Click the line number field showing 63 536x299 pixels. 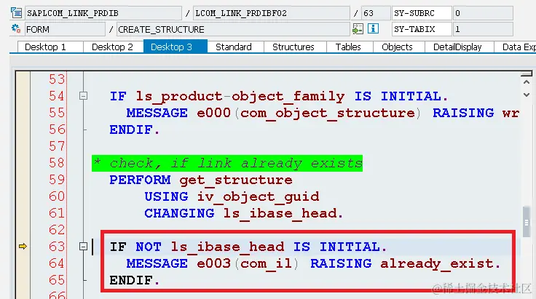click(376, 13)
